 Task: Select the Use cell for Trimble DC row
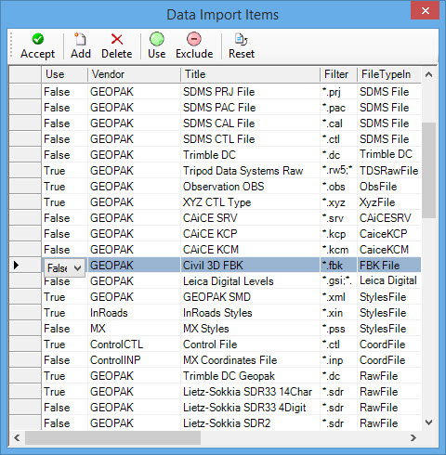click(64, 155)
